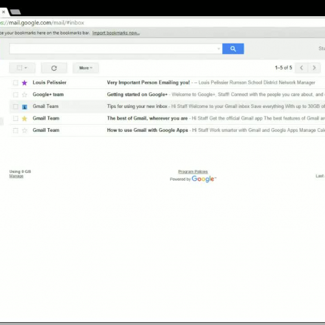Star the How to use Gmail email
Viewport: 325px width, 325px height.
click(25, 131)
